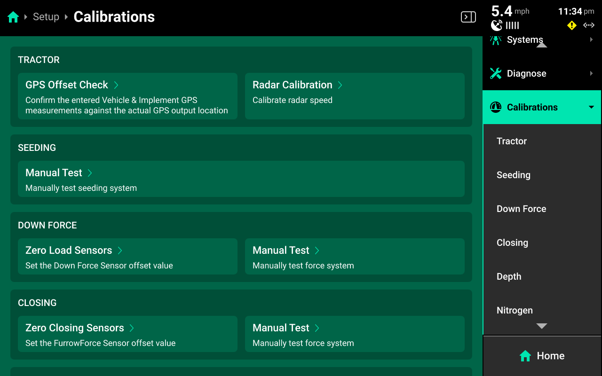Click the green home icon in breadcrumb
The height and width of the screenshot is (376, 602).
tap(13, 17)
